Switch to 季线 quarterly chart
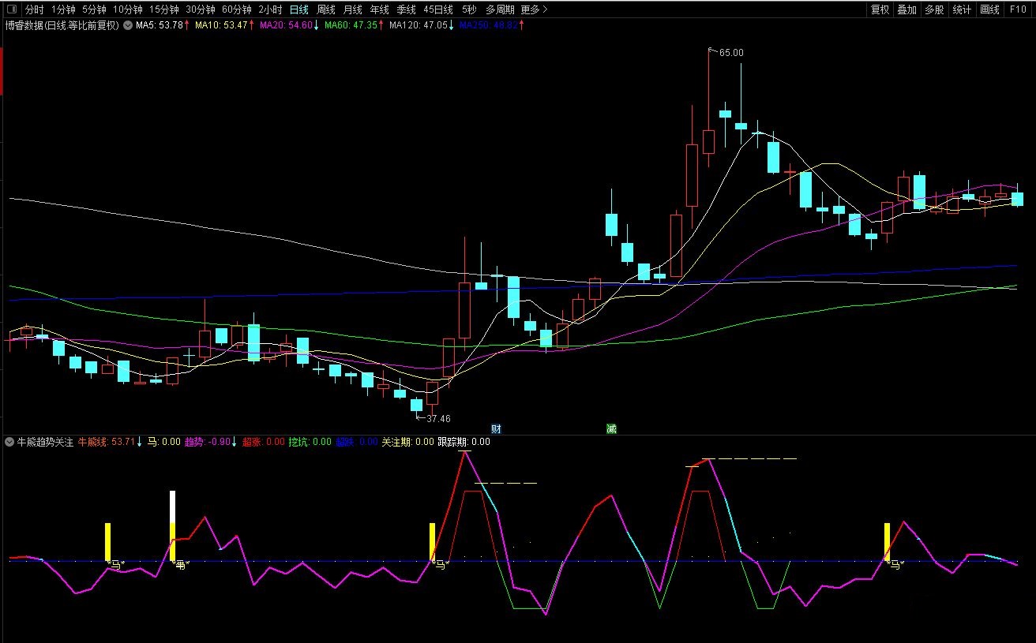Screen dimensions: 1036x643 [x=406, y=9]
